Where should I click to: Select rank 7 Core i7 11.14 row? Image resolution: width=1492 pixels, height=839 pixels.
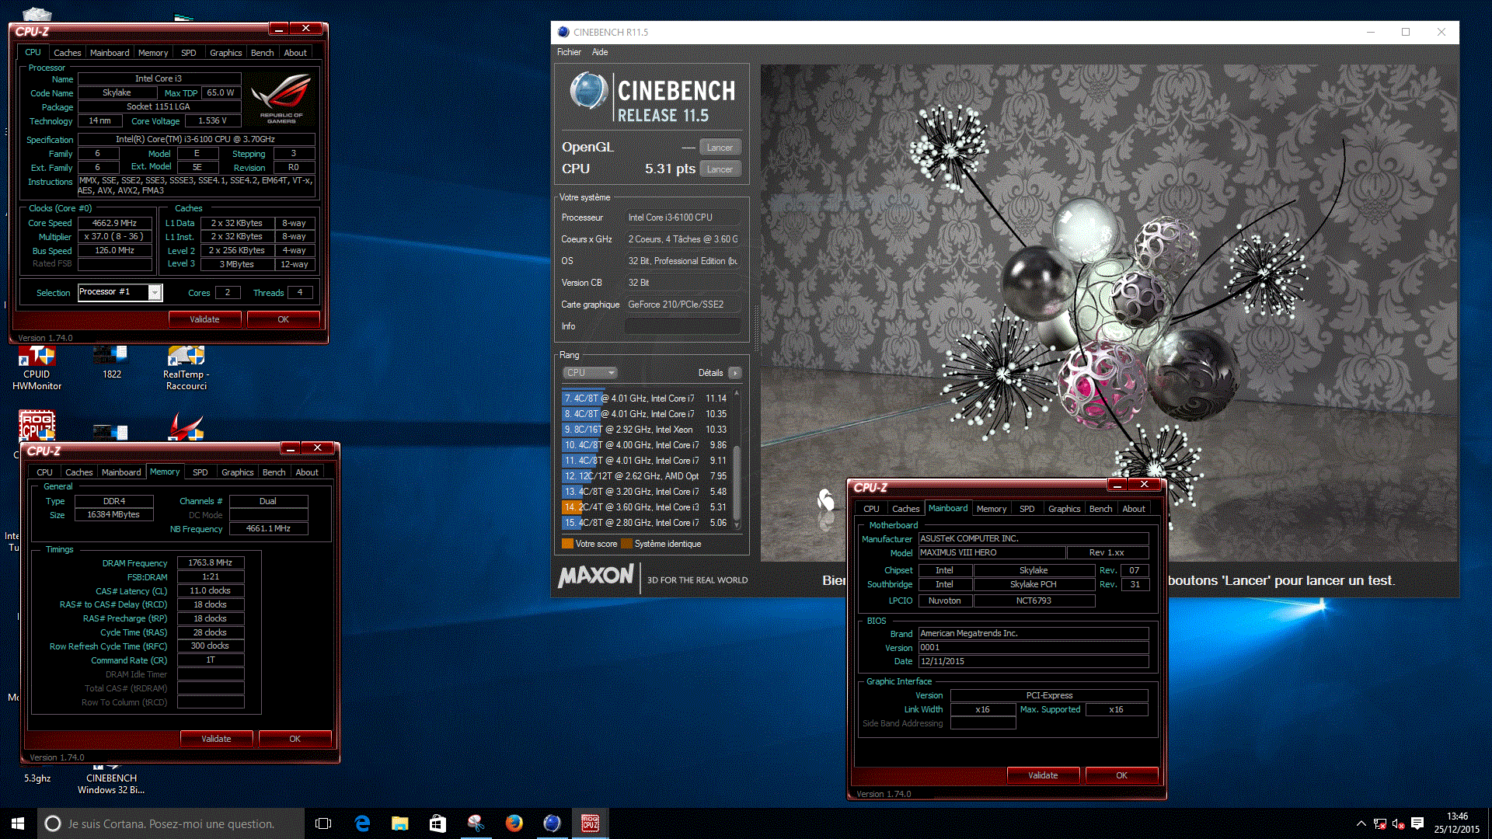[x=646, y=399]
